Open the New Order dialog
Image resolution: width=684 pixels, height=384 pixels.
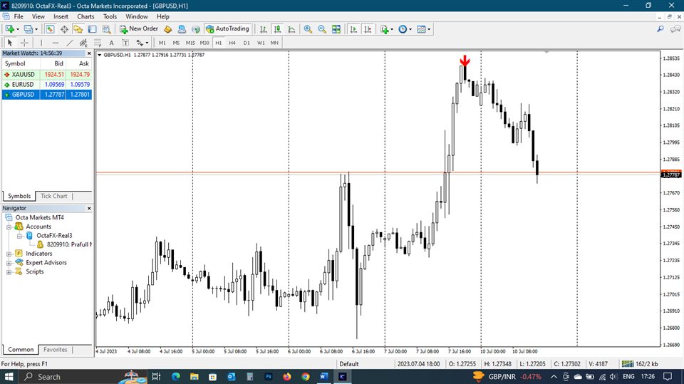pyautogui.click(x=139, y=28)
